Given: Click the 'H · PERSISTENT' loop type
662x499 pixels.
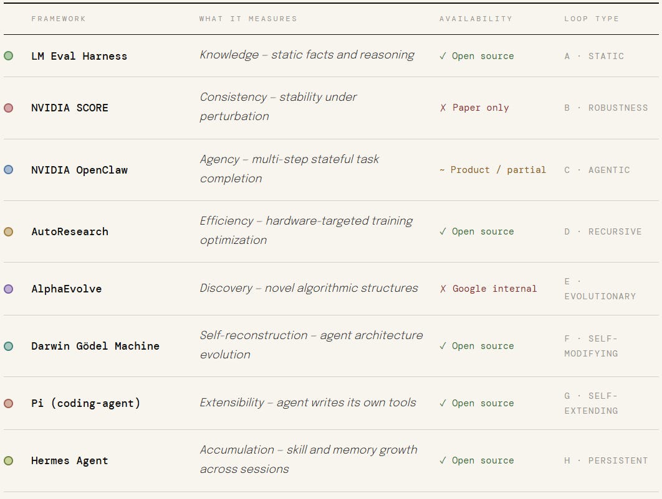Looking at the screenshot, I should pos(606,460).
